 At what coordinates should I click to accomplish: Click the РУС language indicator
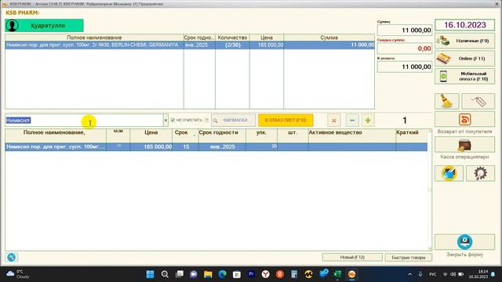[x=432, y=274]
